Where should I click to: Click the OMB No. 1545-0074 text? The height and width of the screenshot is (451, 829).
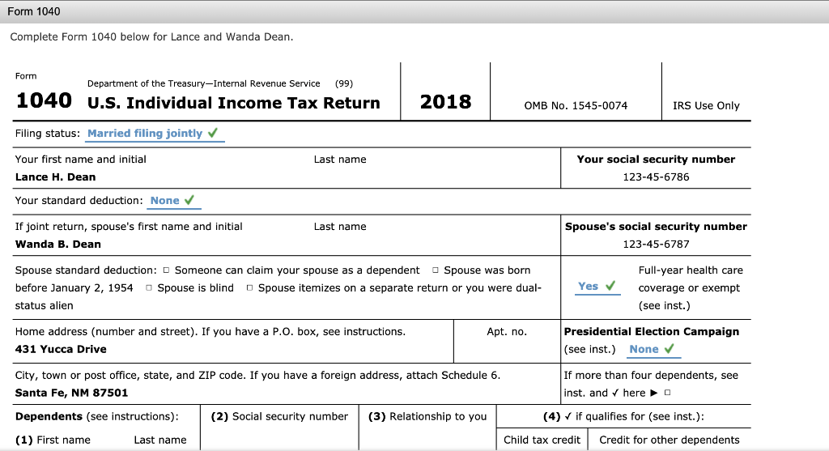point(576,106)
